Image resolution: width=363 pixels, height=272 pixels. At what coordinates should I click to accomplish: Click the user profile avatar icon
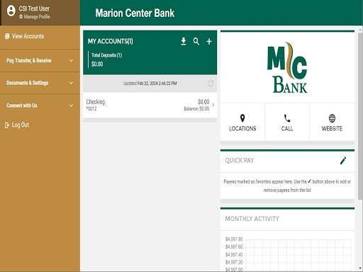[11, 11]
